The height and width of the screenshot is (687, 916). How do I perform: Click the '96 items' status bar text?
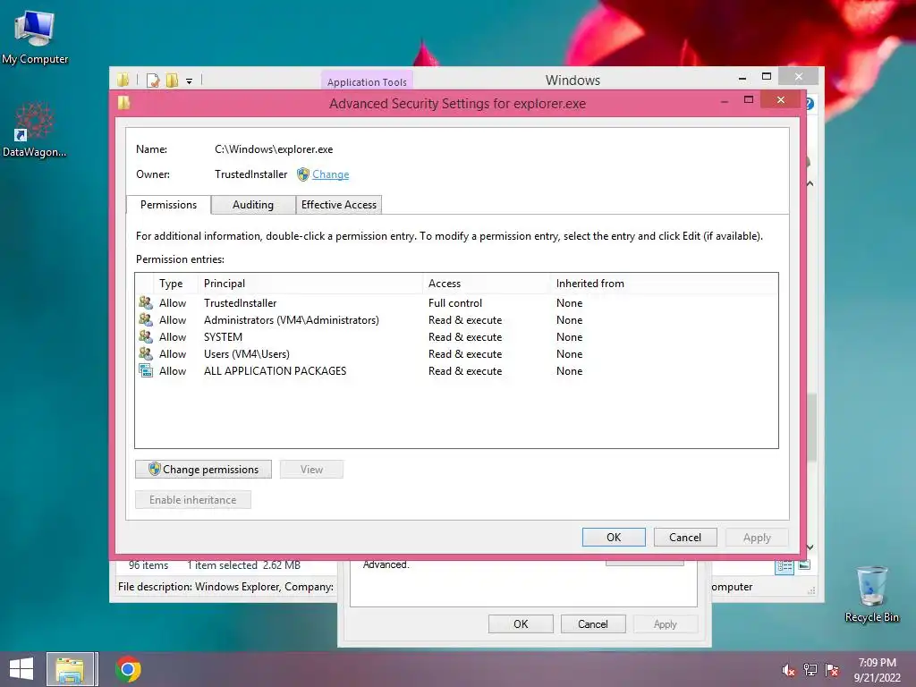(x=148, y=565)
